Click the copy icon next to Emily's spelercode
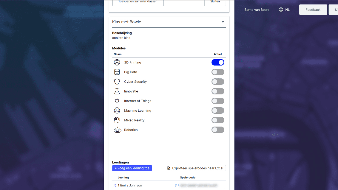Viewport: 338px width, 190px height. pos(177,185)
